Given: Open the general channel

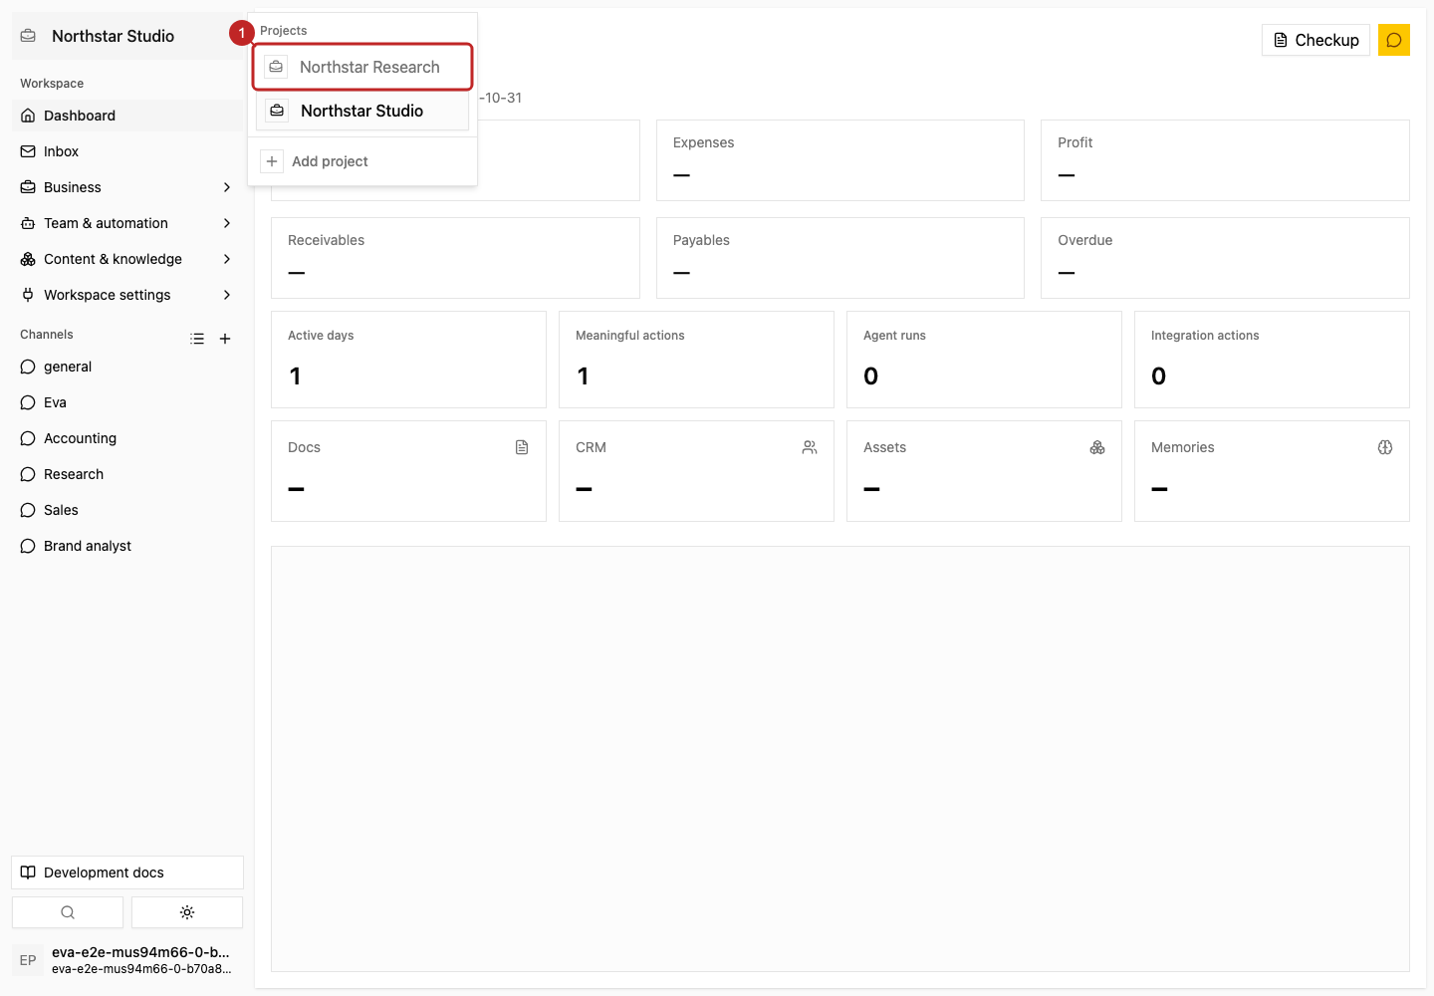Looking at the screenshot, I should (x=127, y=367).
